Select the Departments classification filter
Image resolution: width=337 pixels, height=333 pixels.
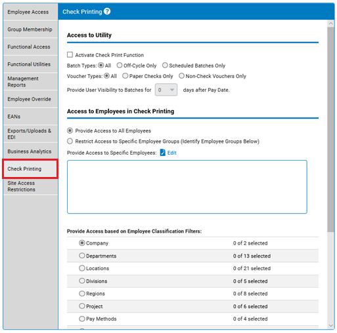pyautogui.click(x=82, y=256)
